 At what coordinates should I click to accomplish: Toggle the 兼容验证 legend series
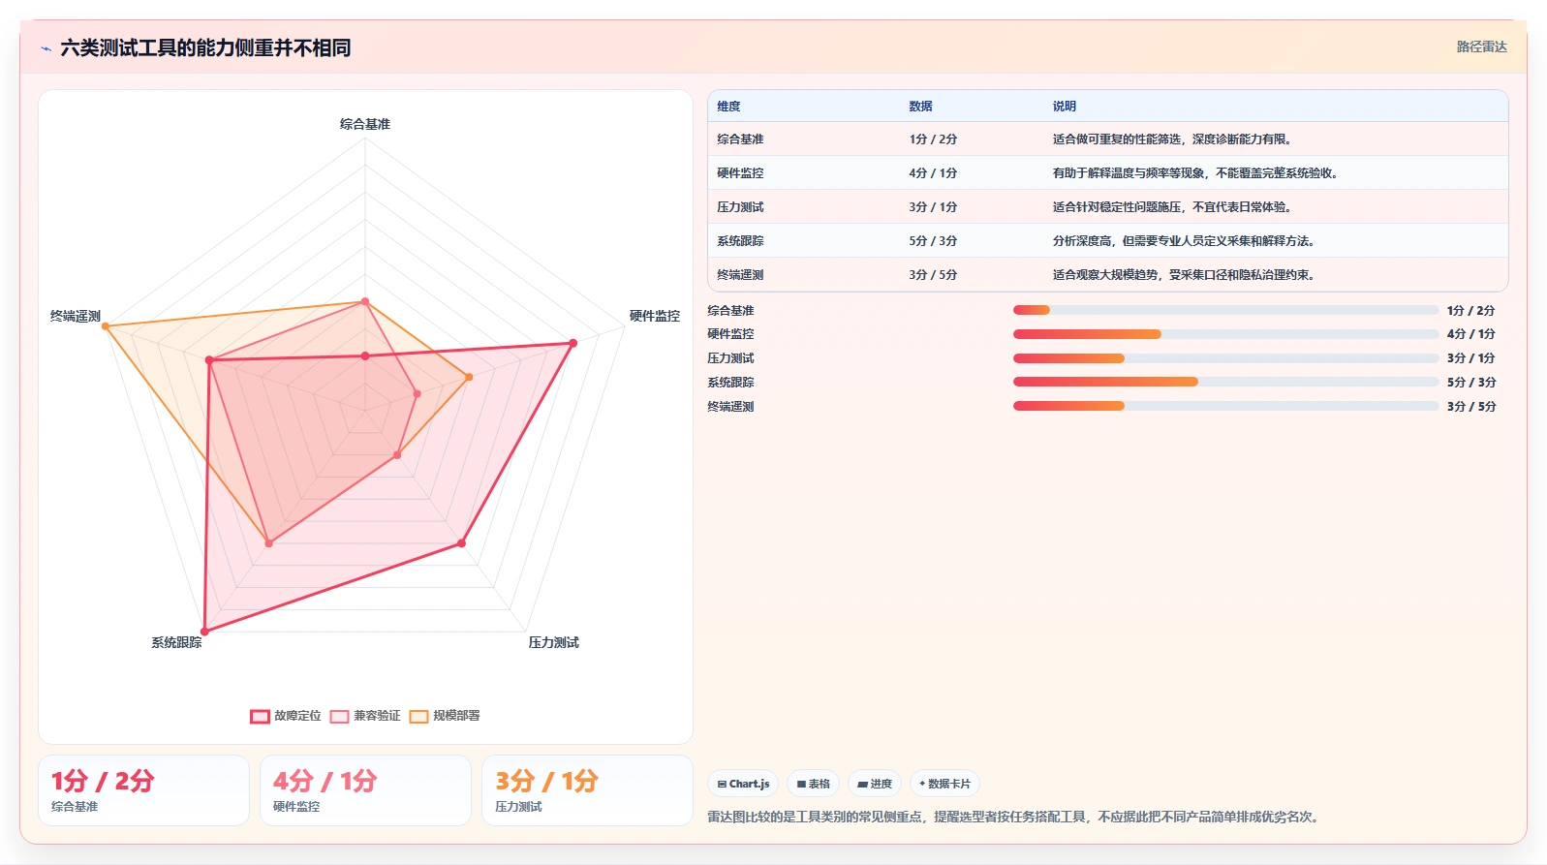[x=365, y=716]
